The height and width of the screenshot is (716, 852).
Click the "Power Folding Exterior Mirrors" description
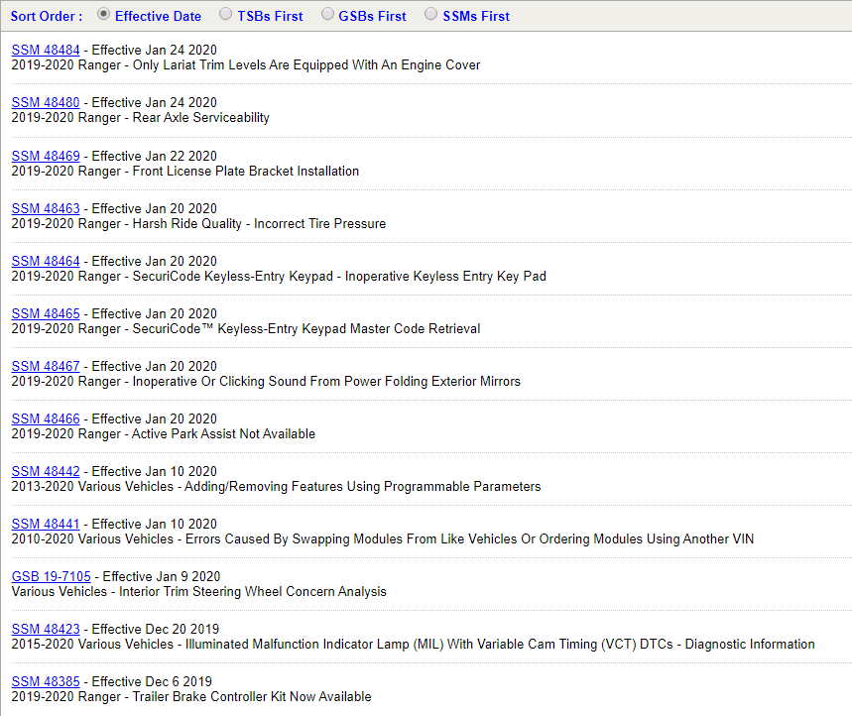[266, 382]
